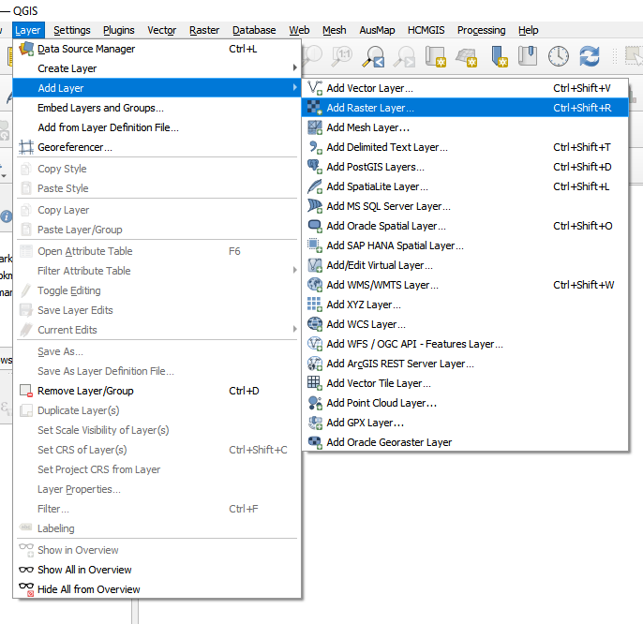Open the HCMGIS menu
This screenshot has height=624, width=643.
(x=426, y=30)
